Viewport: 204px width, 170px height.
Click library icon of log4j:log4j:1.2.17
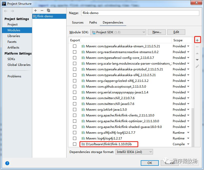pos(83,138)
